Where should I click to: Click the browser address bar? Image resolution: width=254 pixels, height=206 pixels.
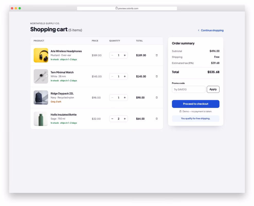[x=127, y=8]
